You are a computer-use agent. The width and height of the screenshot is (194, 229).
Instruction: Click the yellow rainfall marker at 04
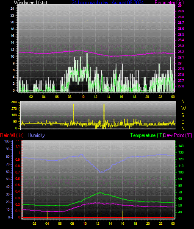click(48, 215)
